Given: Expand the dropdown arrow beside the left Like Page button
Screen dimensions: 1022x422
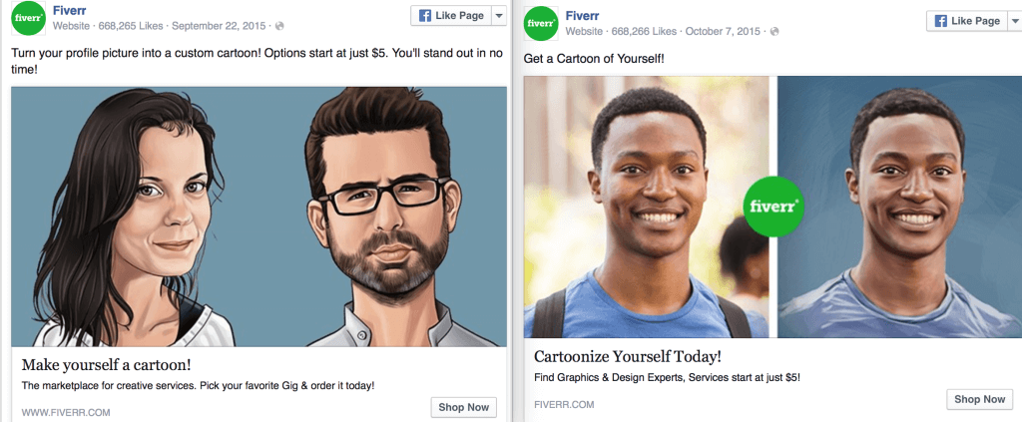Looking at the screenshot, I should coord(498,16).
